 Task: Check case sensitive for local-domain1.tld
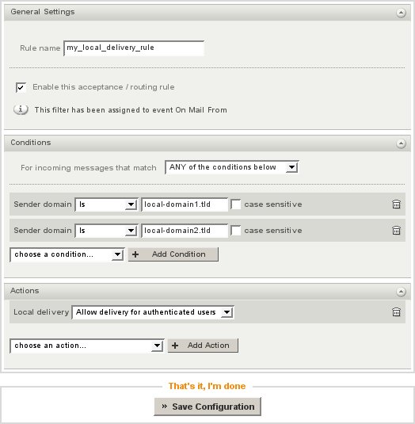pyautogui.click(x=235, y=204)
